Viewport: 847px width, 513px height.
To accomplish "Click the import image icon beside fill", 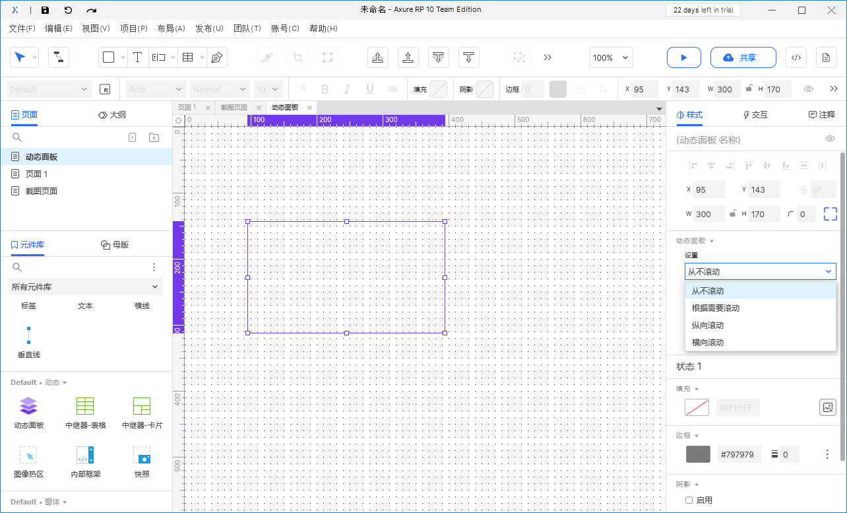I will [828, 407].
